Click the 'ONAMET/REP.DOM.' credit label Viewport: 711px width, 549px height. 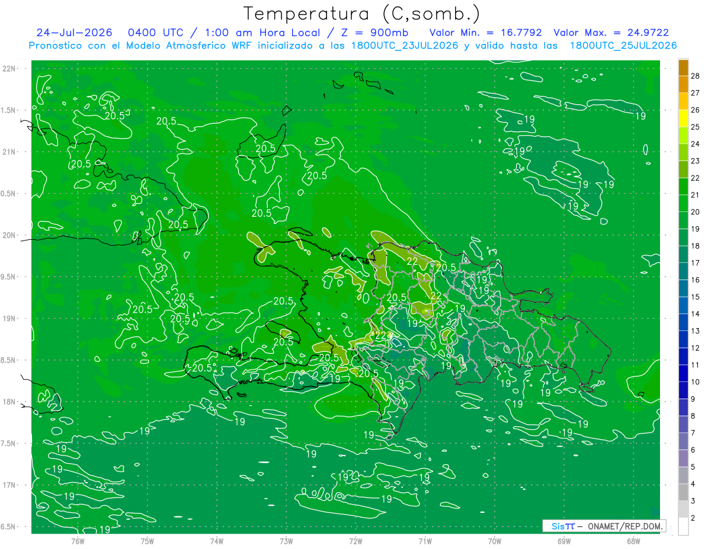(624, 526)
